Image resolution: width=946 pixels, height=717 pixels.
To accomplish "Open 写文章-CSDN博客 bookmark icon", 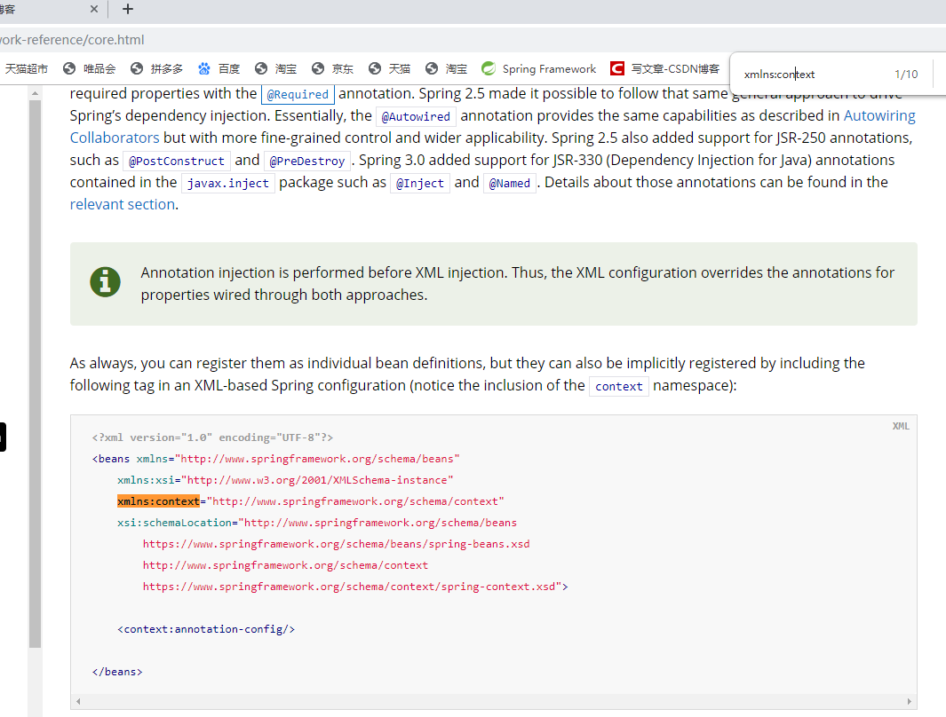I will point(617,68).
